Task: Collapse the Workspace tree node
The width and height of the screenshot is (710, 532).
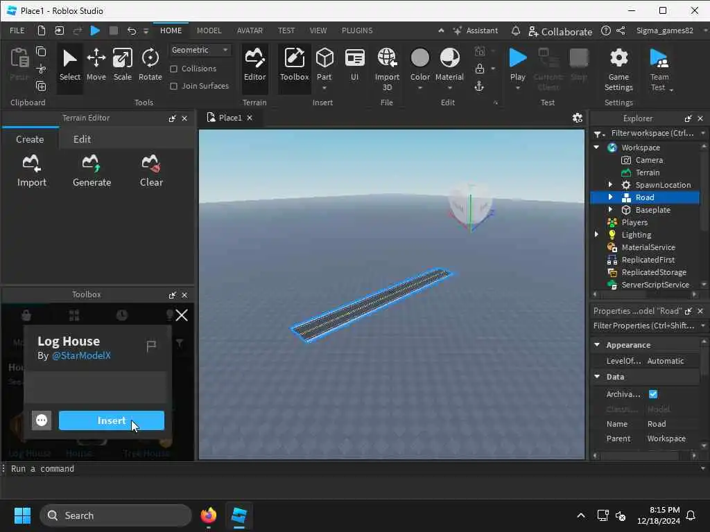Action: tap(596, 148)
